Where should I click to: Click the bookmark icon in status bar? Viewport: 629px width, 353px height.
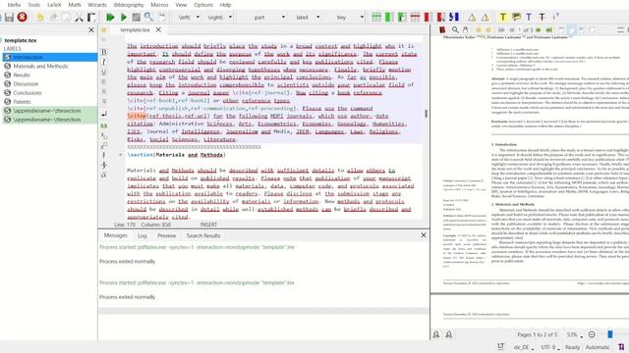621,347
